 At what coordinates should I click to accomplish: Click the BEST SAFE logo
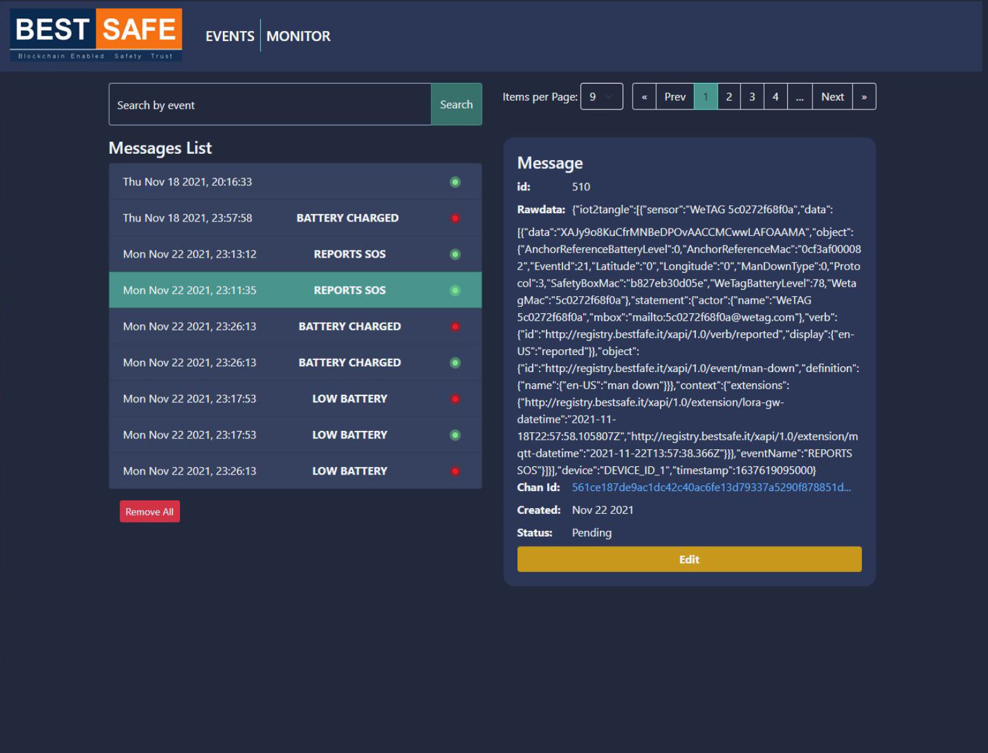click(96, 35)
